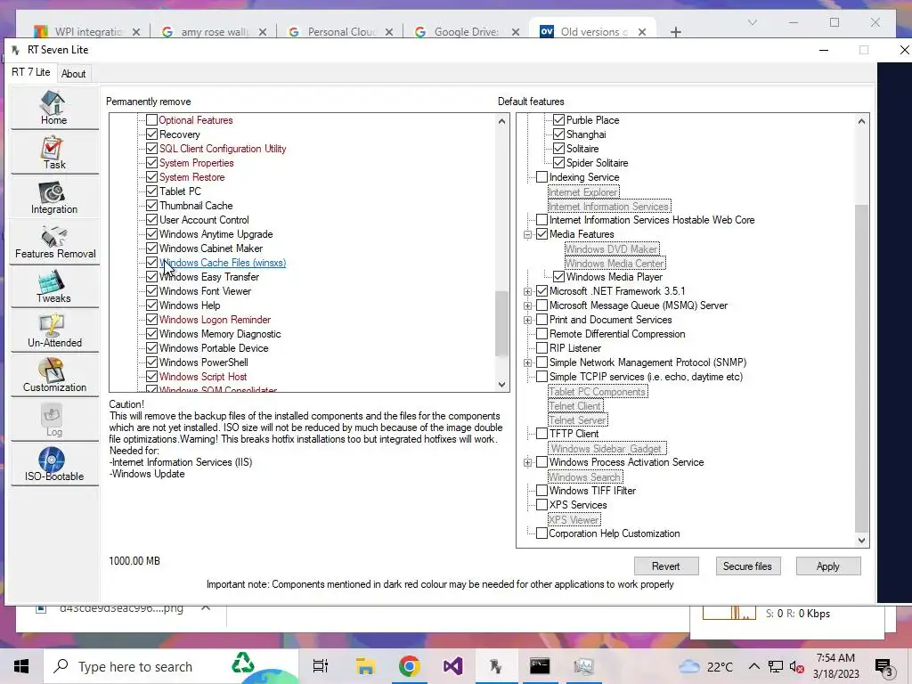This screenshot has width=912, height=684.
Task: Select the Features Removal sidebar icon
Action: pos(53,242)
